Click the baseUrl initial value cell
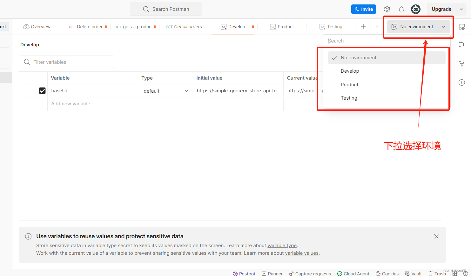 click(238, 91)
